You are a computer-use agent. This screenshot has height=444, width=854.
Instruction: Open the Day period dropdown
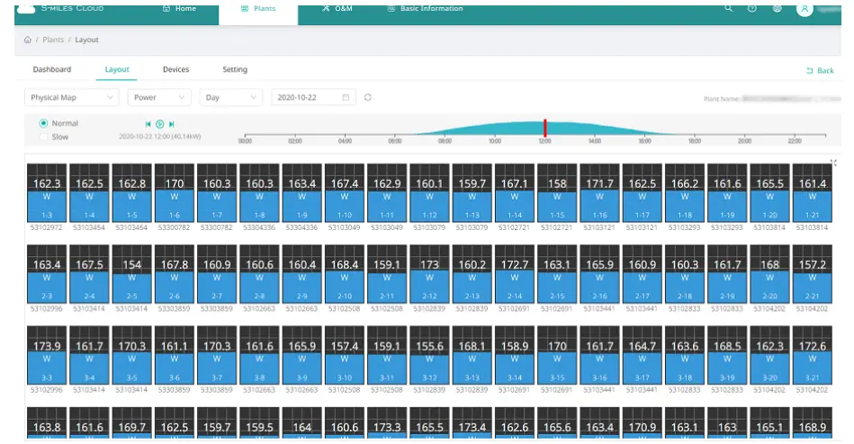(x=230, y=97)
